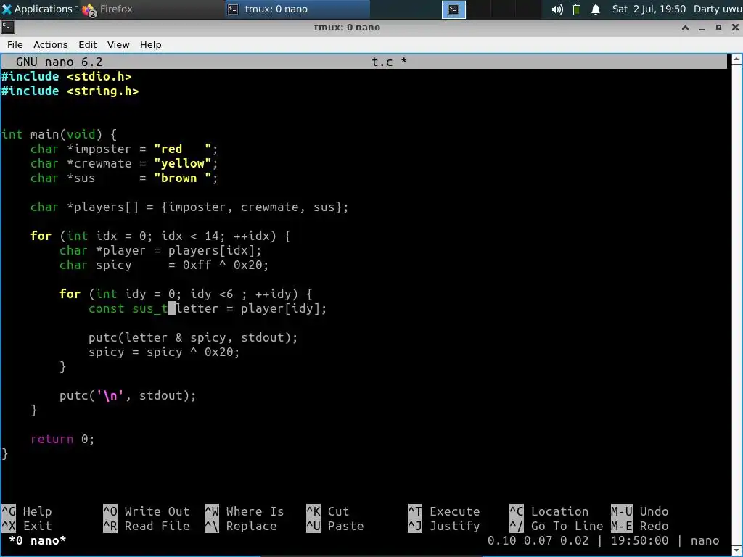The height and width of the screenshot is (557, 743).
Task: Place cursor on #include <string.h> line
Action: 70,91
